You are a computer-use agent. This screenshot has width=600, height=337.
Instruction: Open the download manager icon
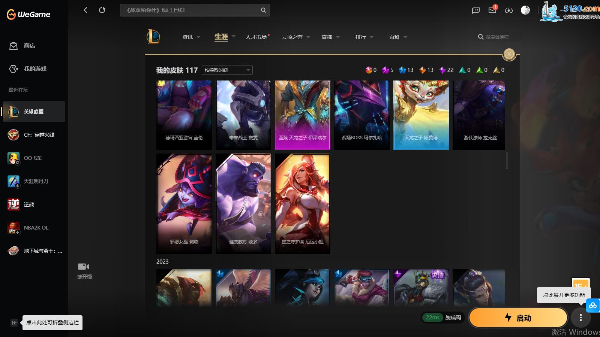coord(509,10)
